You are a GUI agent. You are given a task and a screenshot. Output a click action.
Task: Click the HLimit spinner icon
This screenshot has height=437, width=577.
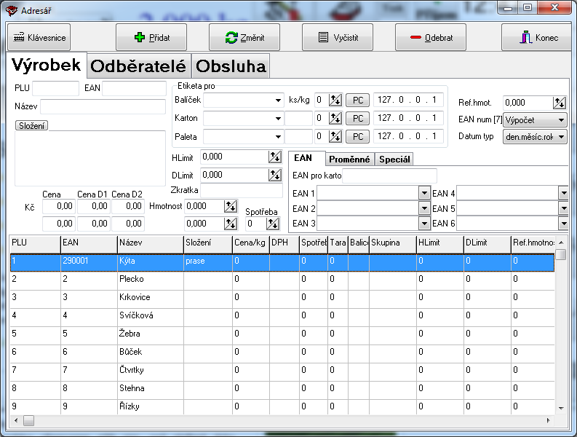pyautogui.click(x=275, y=157)
